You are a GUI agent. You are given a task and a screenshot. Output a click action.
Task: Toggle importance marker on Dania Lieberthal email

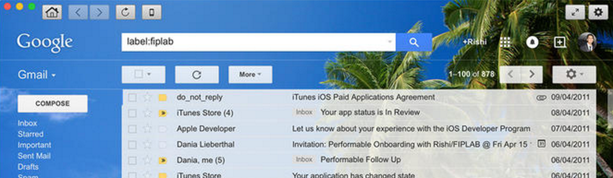pyautogui.click(x=162, y=144)
